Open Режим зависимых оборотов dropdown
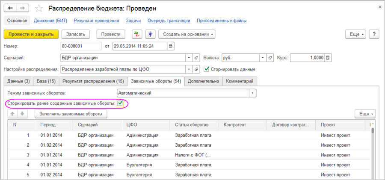 click(252, 92)
